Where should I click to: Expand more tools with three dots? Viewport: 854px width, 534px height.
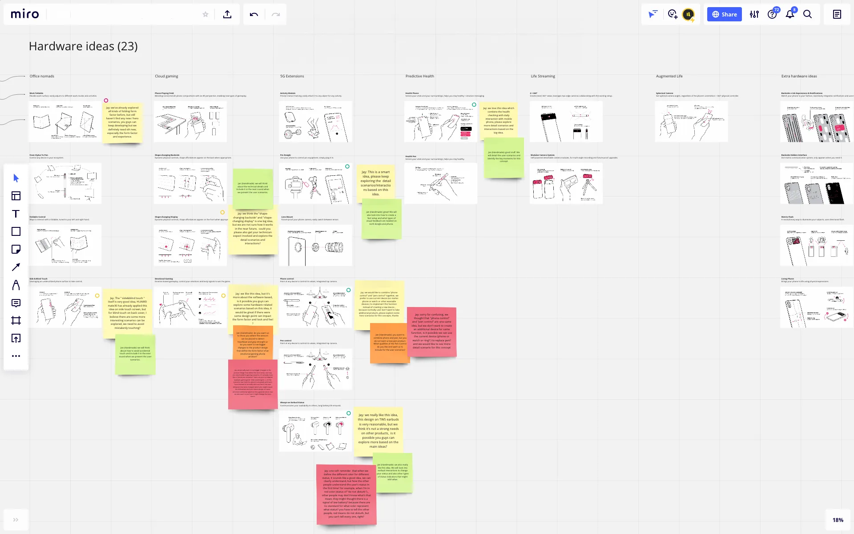16,356
